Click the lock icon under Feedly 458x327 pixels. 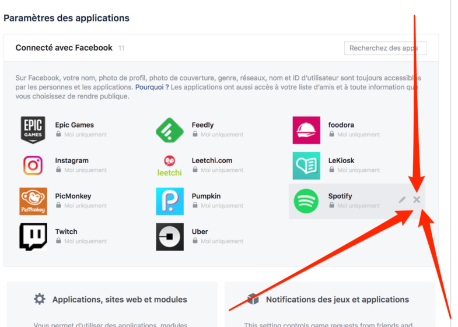(195, 134)
